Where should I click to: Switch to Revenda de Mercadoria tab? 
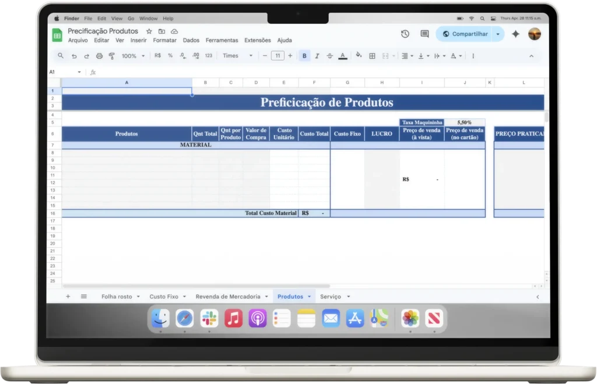click(x=228, y=297)
